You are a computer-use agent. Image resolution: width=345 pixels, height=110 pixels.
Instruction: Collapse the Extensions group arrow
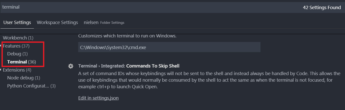[1, 70]
